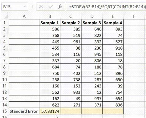This screenshot has width=146, height=118.
Task: Click the Select All corner triangle
Action: [x=6, y=17]
